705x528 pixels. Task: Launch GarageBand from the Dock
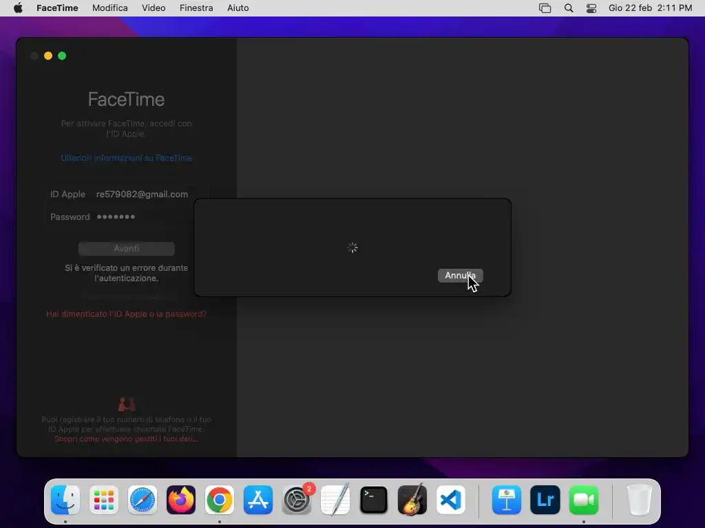tap(412, 500)
